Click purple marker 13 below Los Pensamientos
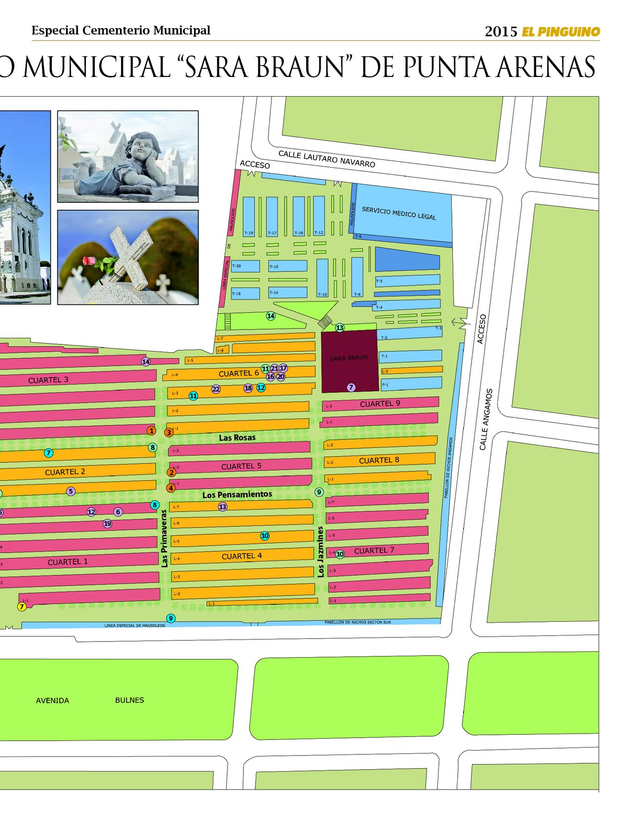The height and width of the screenshot is (826, 632). click(x=223, y=507)
